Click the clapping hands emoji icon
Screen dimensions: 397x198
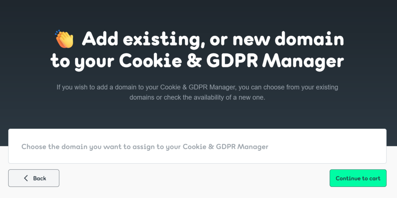64,39
